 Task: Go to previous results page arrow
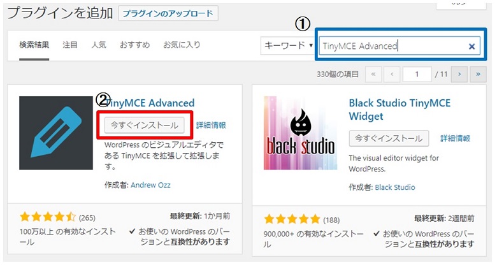pyautogui.click(x=393, y=75)
